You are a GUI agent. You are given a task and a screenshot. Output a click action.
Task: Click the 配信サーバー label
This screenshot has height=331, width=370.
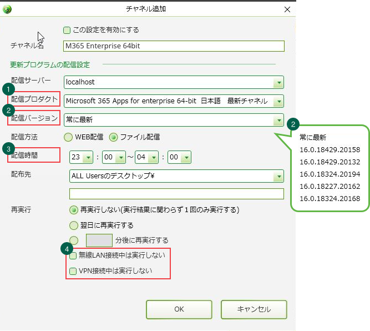click(x=31, y=81)
